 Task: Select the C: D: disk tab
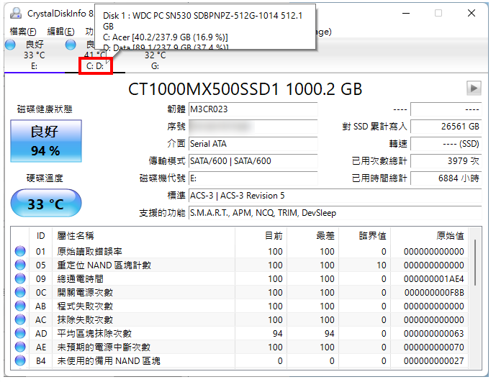95,66
